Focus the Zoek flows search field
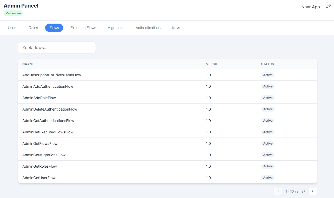Screen dimensions: 334x198 pyautogui.click(x=57, y=48)
